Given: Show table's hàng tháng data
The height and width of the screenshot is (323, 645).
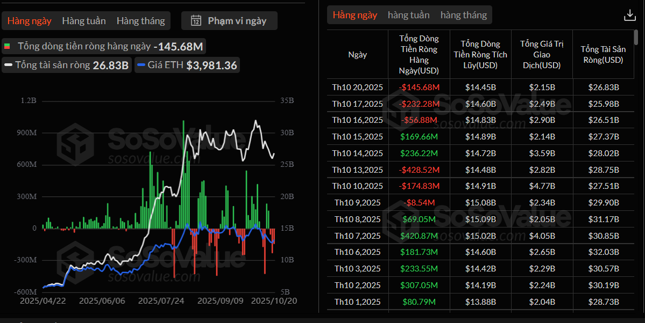Looking at the screenshot, I should pos(463,15).
